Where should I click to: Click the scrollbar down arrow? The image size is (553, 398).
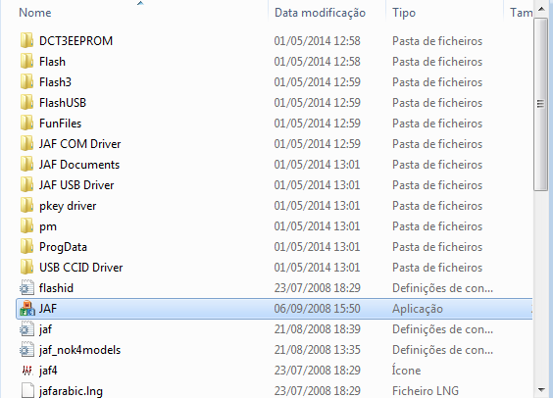[541, 389]
